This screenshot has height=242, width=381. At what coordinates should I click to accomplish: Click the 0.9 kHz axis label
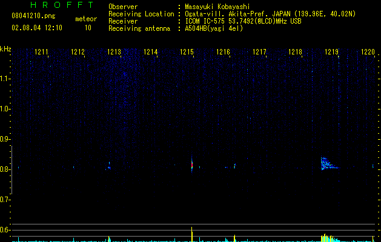pyautogui.click(x=5, y=139)
